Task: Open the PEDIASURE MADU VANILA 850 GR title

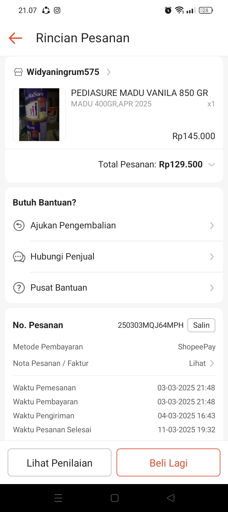Action: [x=139, y=93]
